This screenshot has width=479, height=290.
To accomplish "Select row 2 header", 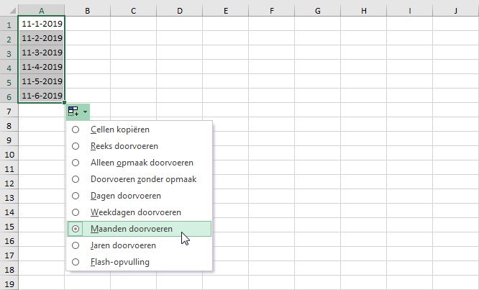I will [x=9, y=38].
